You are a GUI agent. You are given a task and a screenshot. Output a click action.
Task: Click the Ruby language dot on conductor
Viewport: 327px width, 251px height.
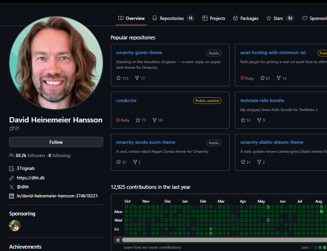coord(118,120)
